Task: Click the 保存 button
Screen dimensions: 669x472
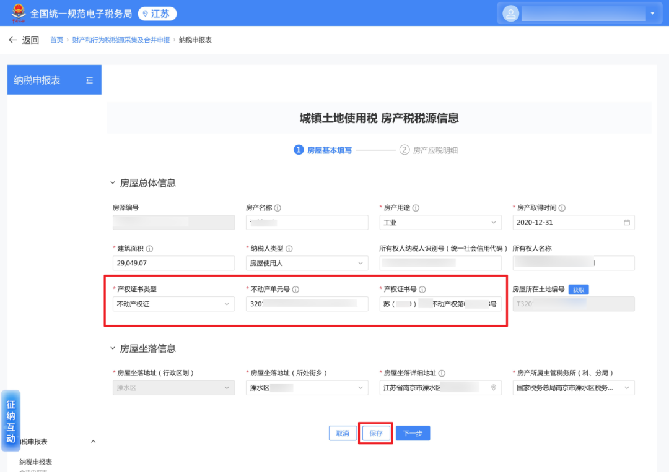Action: pyautogui.click(x=376, y=433)
